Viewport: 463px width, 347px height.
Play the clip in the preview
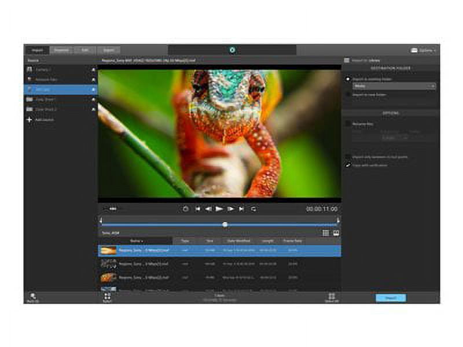pyautogui.click(x=219, y=209)
